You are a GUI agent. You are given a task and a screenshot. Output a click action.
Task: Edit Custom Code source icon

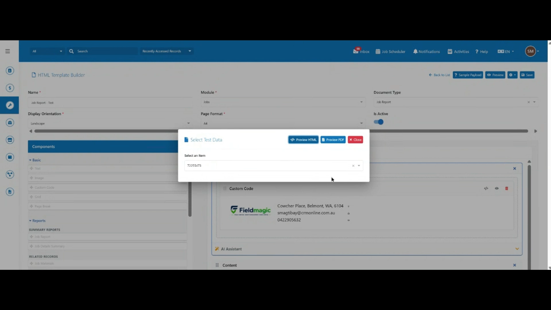coord(486,189)
